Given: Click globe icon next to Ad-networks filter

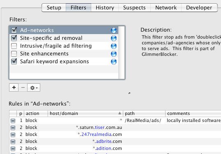Looking at the screenshot, I should pyautogui.click(x=114, y=30).
